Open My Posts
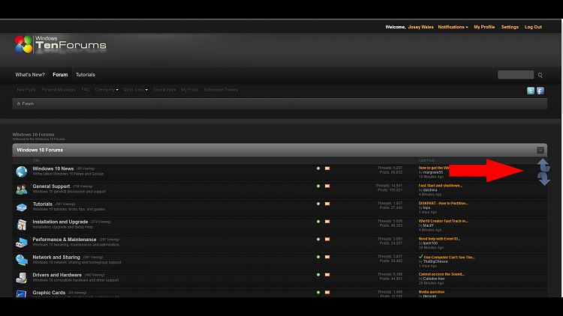Viewport: 563px width, 316px height. click(x=190, y=90)
